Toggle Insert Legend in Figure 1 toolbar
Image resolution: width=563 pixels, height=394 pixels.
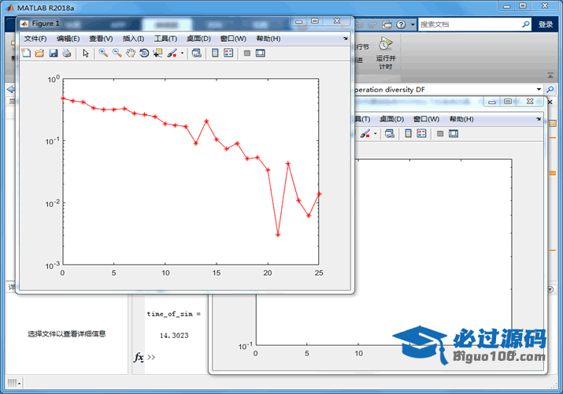pos(228,54)
